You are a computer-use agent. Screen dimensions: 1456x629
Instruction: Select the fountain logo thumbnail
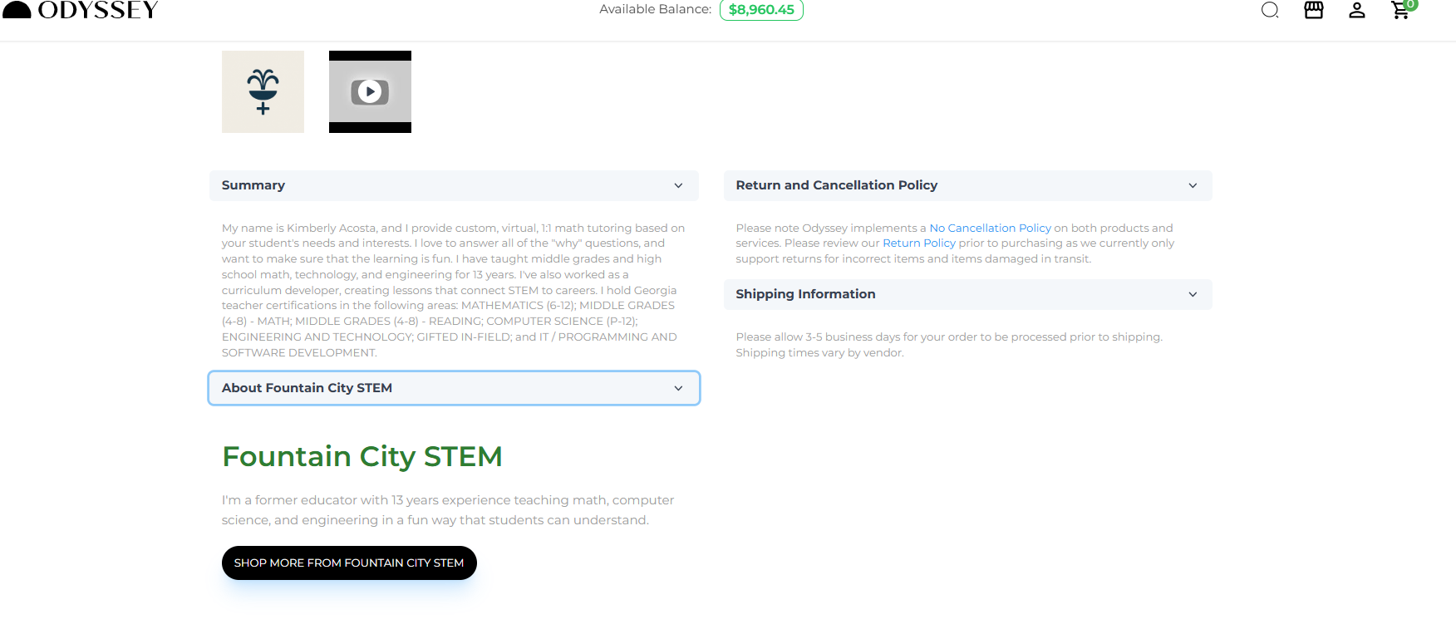click(x=263, y=91)
